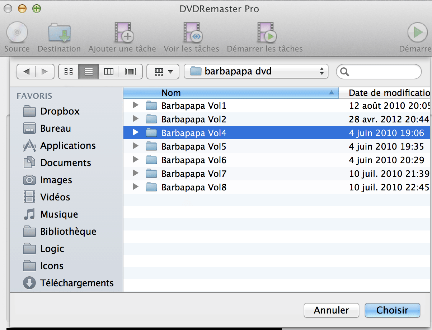The height and width of the screenshot is (330, 432).
Task: Open the arrangement options dropdown
Action: (163, 71)
